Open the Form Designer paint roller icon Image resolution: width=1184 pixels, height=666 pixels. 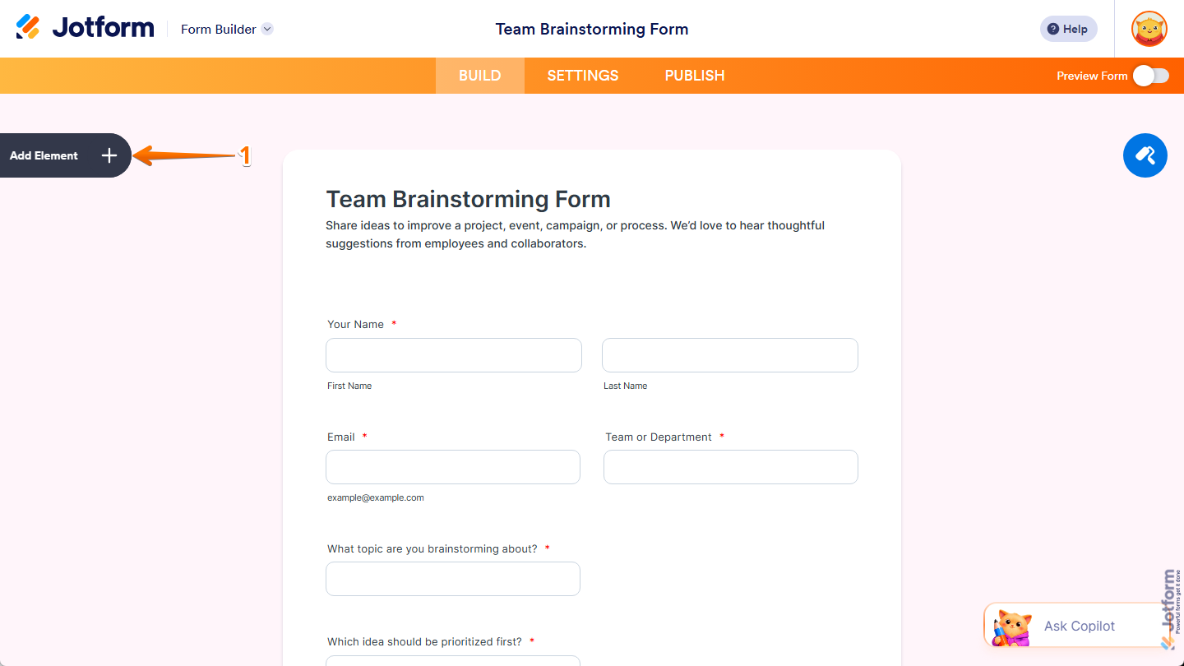coord(1145,155)
